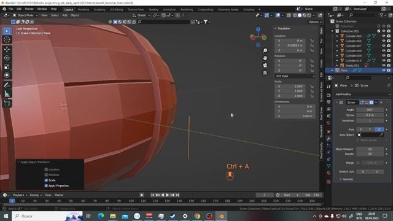The image size is (393, 221).
Task: Open Screw modifier extra options chevron
Action: [x=376, y=103]
